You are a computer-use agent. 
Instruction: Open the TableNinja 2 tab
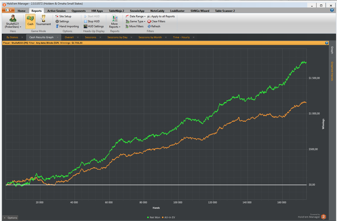click(117, 11)
